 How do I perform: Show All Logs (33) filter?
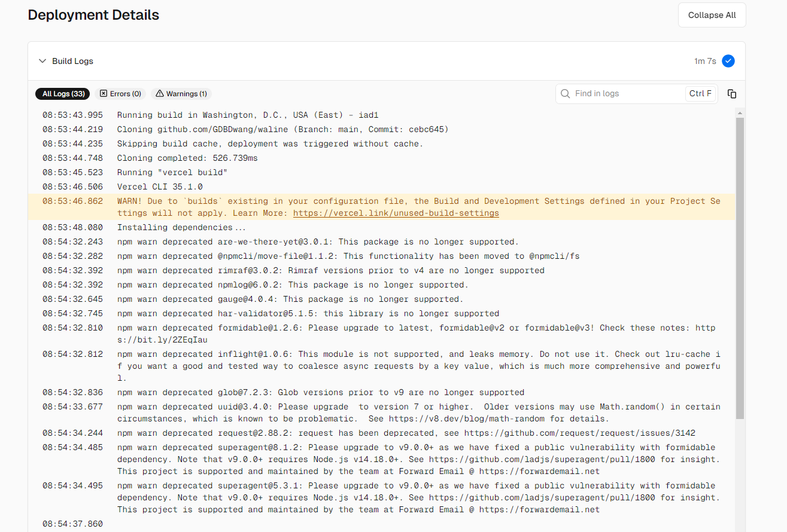click(62, 94)
